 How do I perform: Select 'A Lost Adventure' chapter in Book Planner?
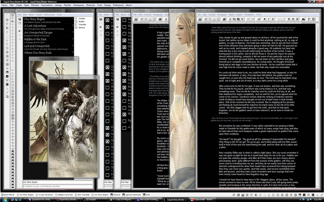48,27
